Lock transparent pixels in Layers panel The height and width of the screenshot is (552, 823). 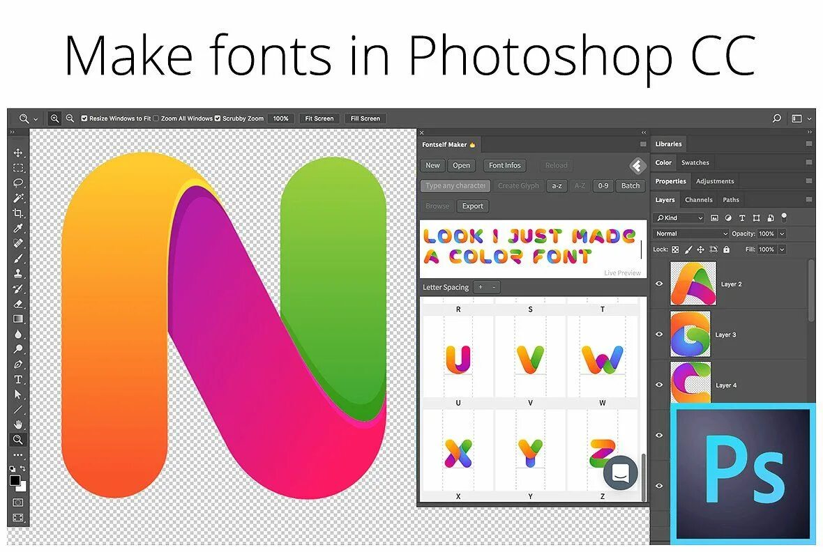click(676, 250)
